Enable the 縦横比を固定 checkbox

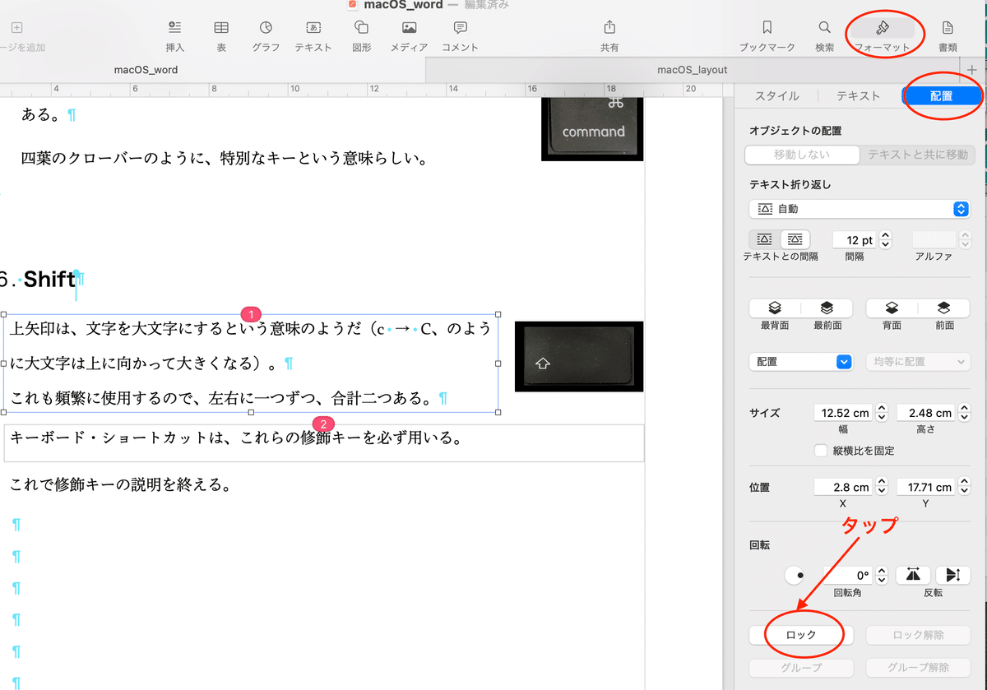(x=820, y=451)
